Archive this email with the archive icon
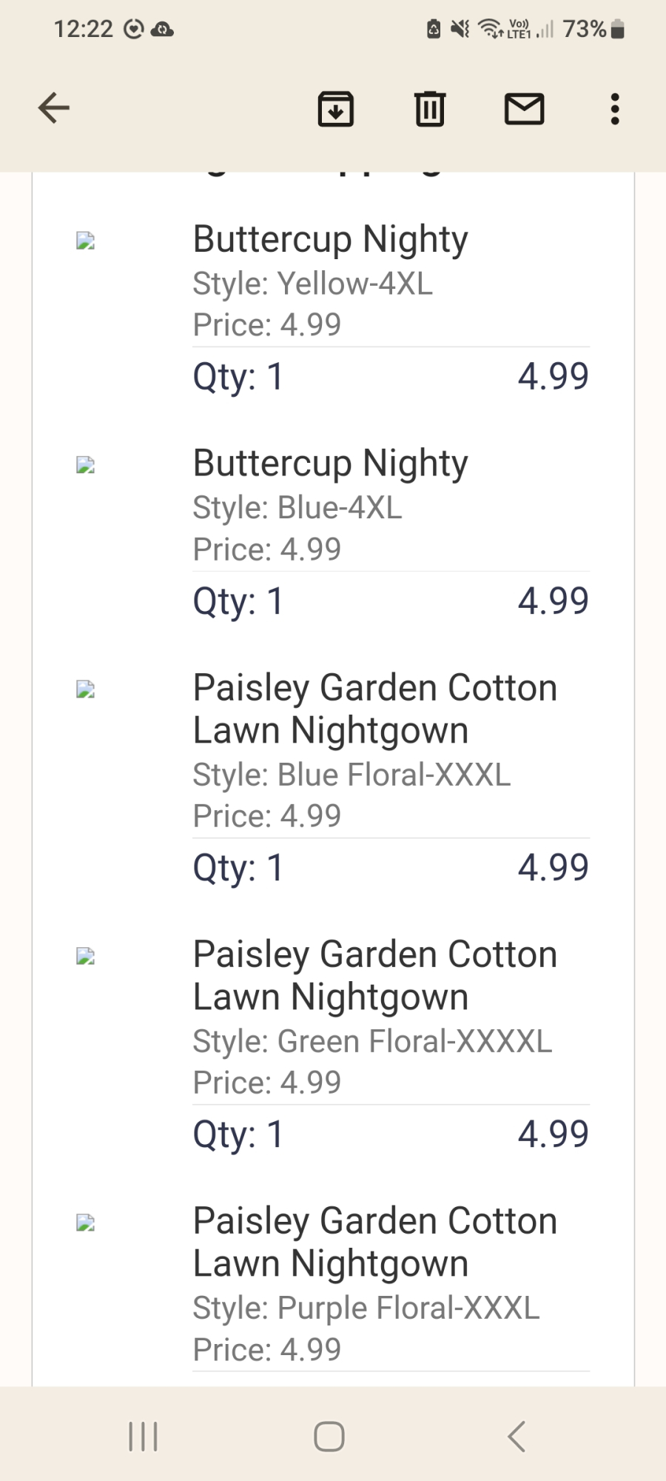The width and height of the screenshot is (666, 1481). point(336,109)
